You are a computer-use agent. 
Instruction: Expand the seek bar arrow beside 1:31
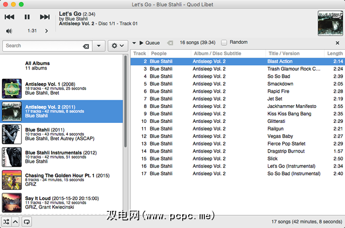[46, 31]
